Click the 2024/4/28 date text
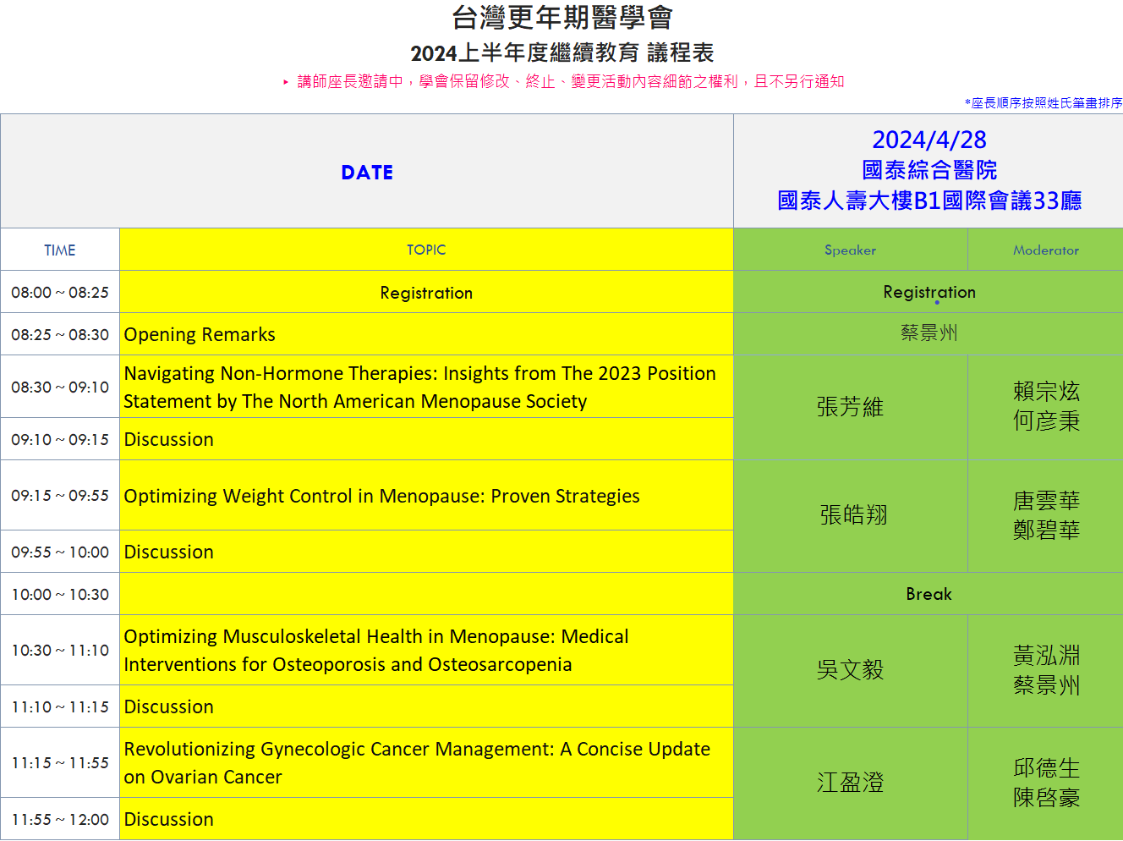 tap(929, 140)
